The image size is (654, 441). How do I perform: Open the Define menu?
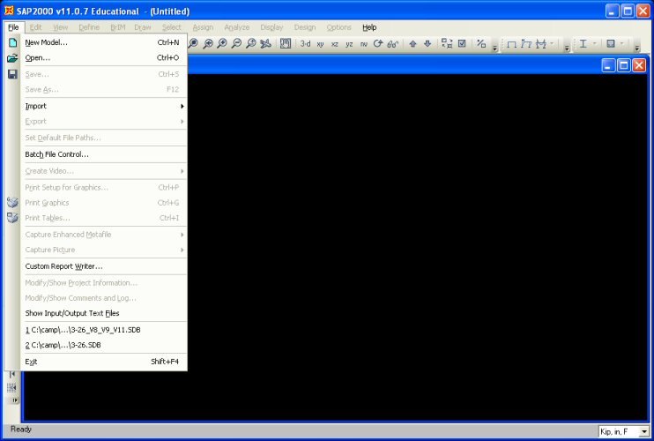pos(89,27)
